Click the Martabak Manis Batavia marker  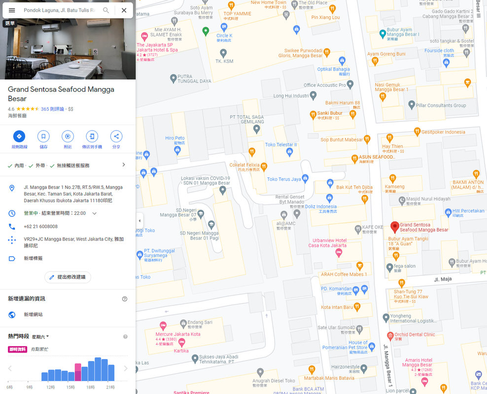click(x=312, y=369)
